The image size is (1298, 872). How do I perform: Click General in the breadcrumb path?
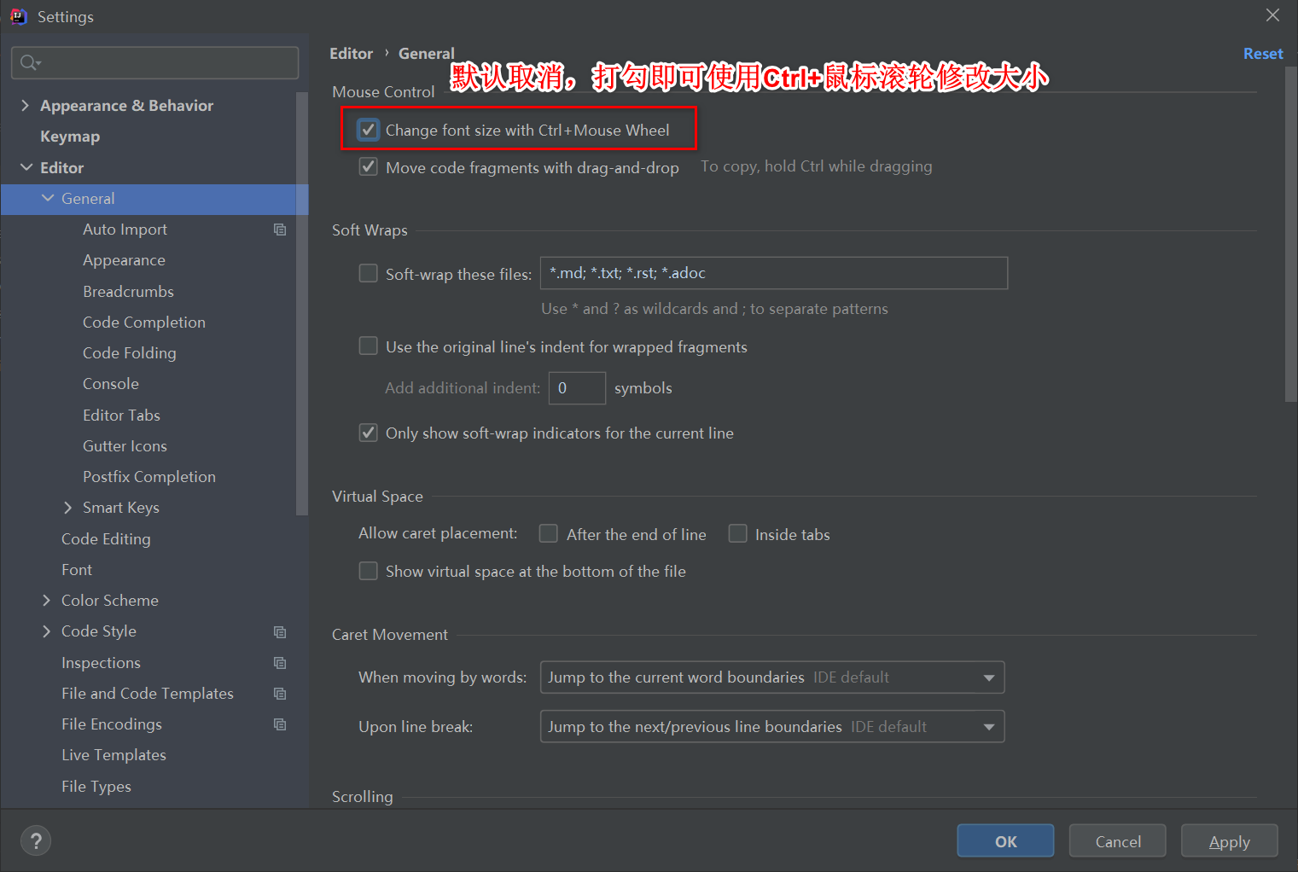click(x=426, y=53)
